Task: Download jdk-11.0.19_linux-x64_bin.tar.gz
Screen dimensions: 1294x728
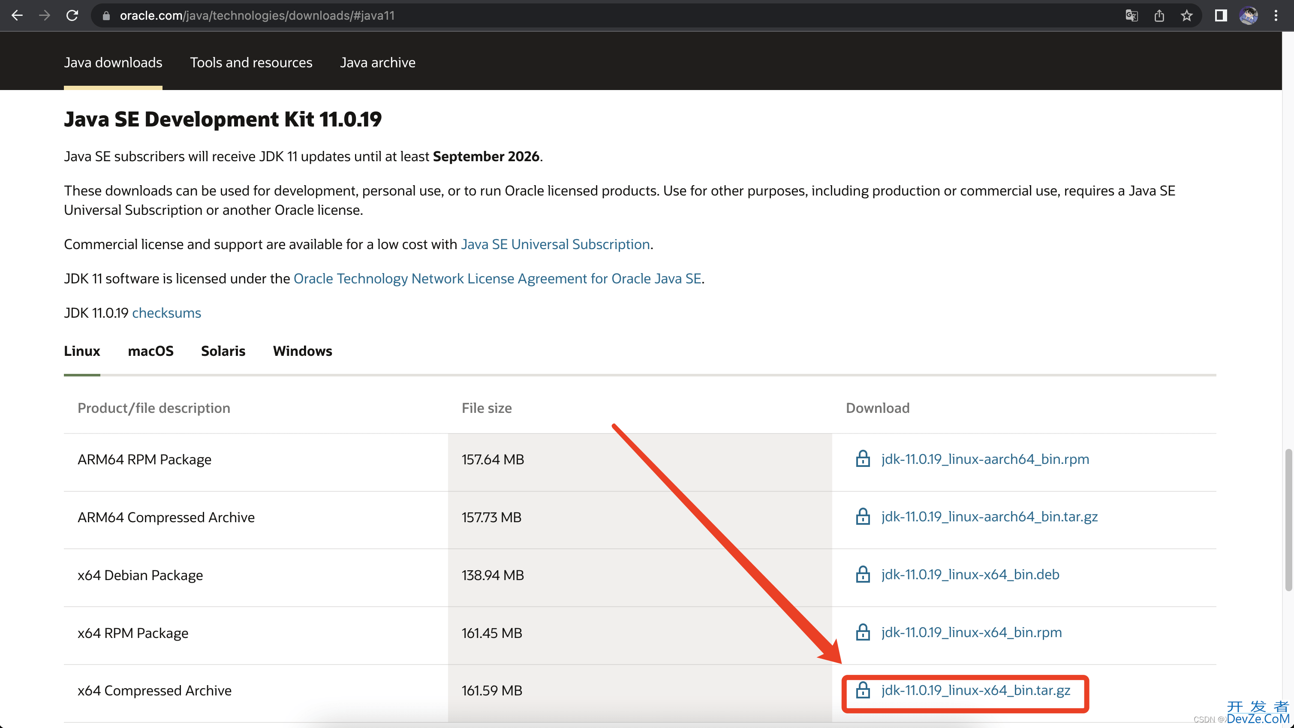Action: click(x=975, y=690)
